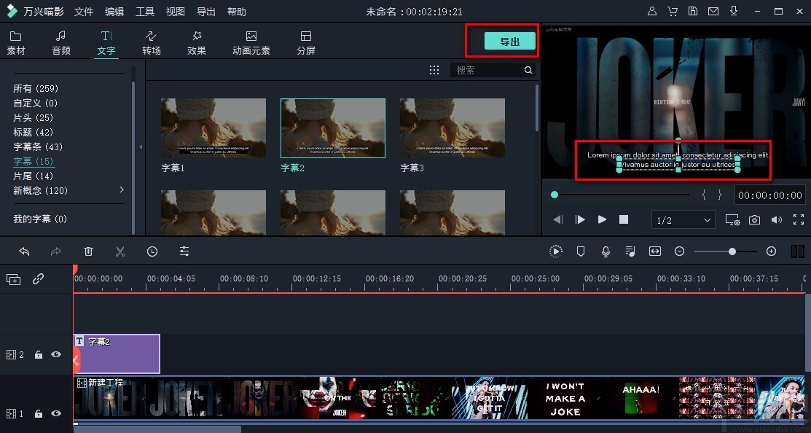Click the add track icon beside the link icon
This screenshot has width=811, height=433.
point(13,278)
